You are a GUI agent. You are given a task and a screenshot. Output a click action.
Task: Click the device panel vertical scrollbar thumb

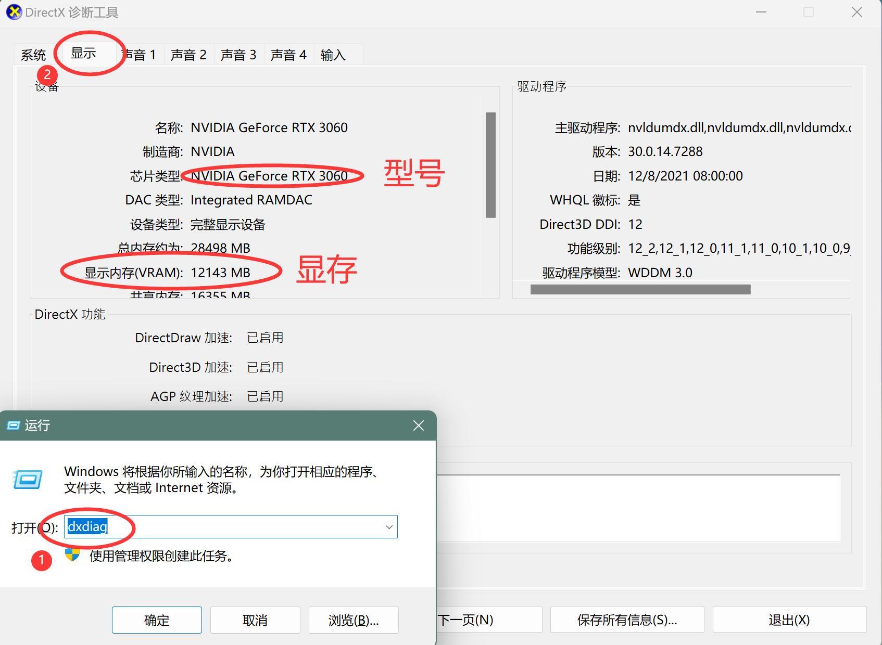490,165
